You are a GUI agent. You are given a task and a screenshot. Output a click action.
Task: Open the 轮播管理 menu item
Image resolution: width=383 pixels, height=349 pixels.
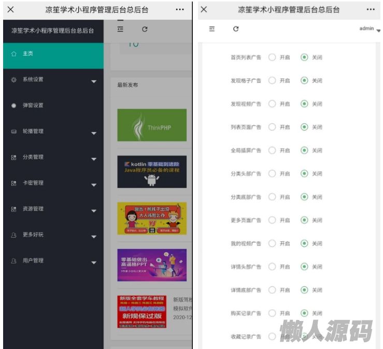click(53, 132)
